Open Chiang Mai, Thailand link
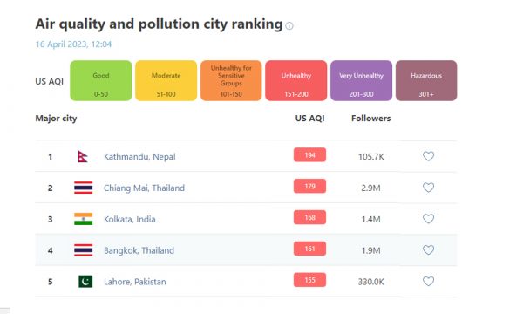This screenshot has width=523, height=314. (144, 188)
